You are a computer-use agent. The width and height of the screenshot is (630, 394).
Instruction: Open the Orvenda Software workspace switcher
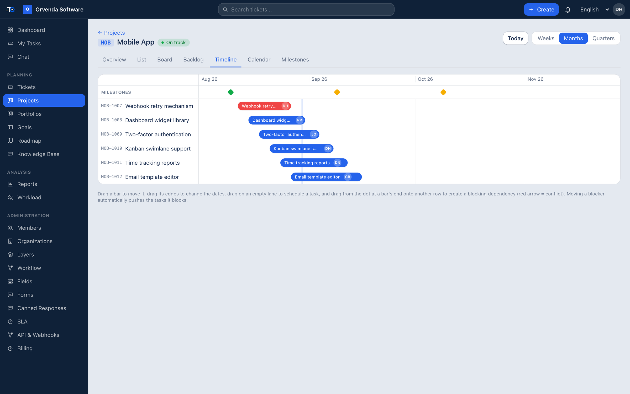53,9
